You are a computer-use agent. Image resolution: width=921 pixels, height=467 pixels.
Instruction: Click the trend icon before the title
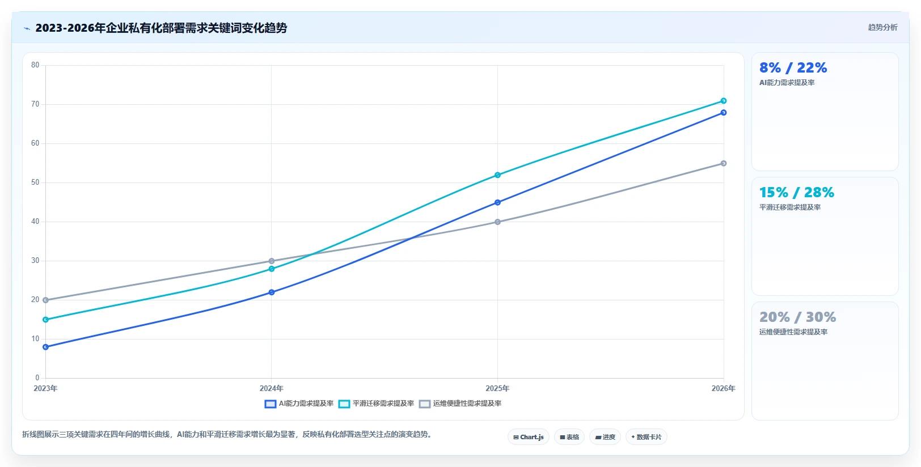(x=27, y=28)
